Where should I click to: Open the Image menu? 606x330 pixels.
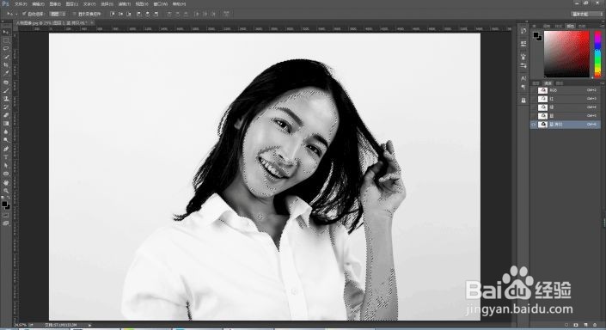55,3
